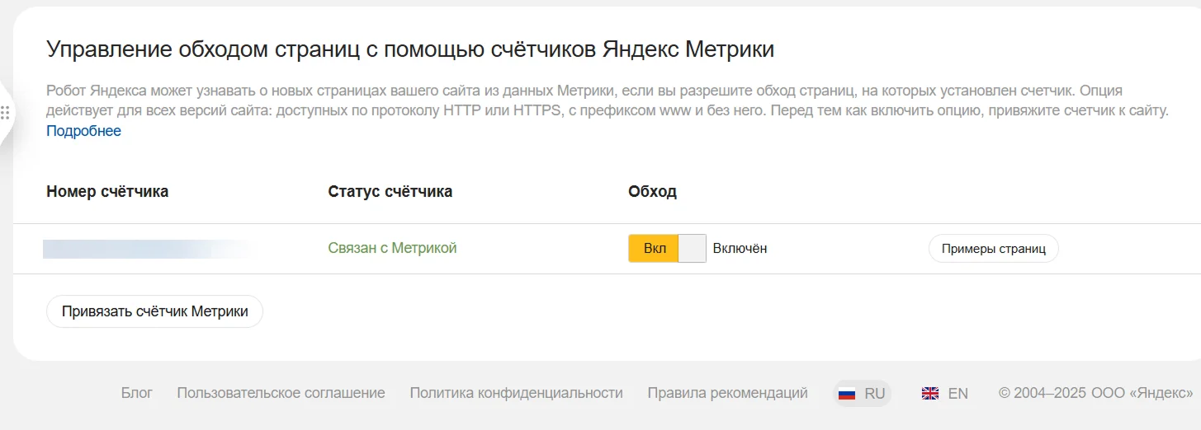Switch language via the British flag icon
This screenshot has width=1201, height=430.
tap(930, 394)
